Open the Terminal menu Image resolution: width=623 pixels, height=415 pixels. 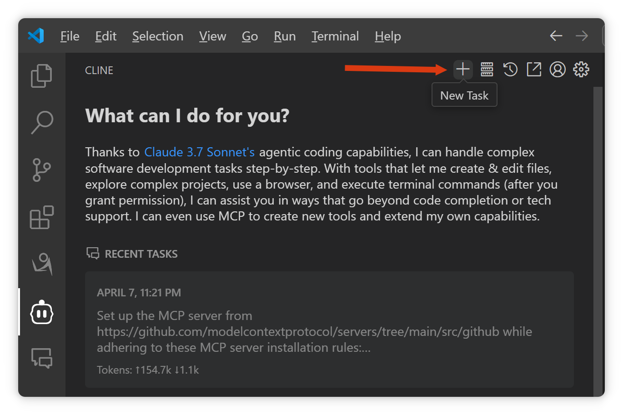pyautogui.click(x=335, y=36)
